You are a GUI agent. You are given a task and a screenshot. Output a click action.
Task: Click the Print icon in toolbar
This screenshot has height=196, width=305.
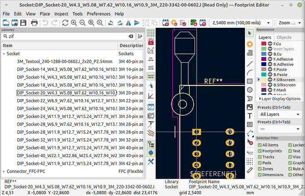(x=34, y=23)
